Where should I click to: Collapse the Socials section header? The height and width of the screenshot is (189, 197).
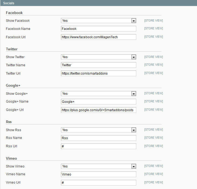pyautogui.click(x=98, y=3)
